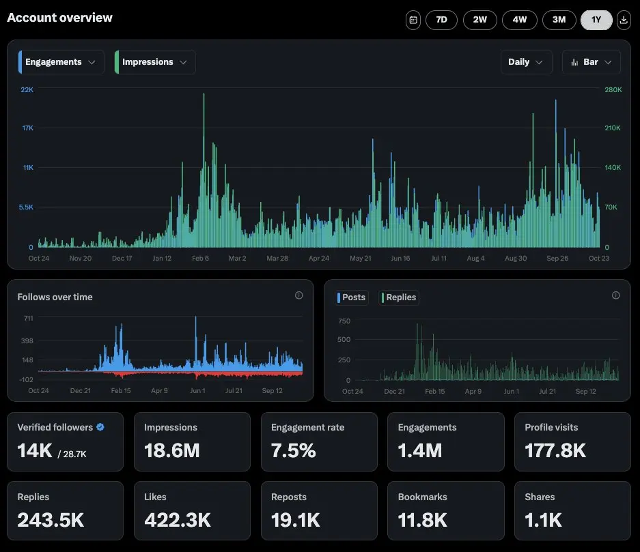Expand the Engagements metric dropdown
The width and height of the screenshot is (640, 552).
(x=61, y=62)
